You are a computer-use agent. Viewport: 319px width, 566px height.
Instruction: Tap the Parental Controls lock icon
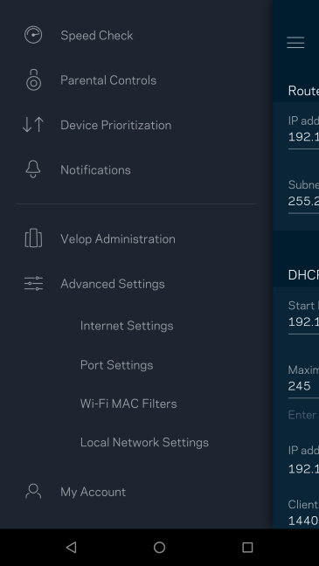33,79
